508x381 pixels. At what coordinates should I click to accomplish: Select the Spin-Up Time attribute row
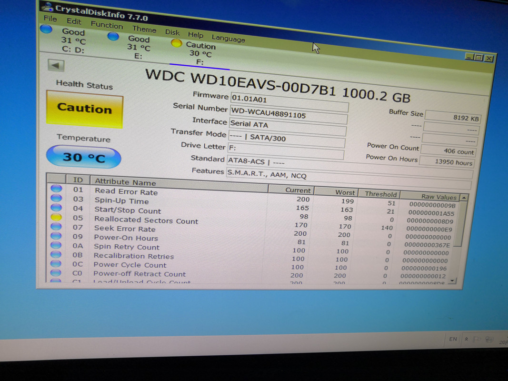coord(254,206)
